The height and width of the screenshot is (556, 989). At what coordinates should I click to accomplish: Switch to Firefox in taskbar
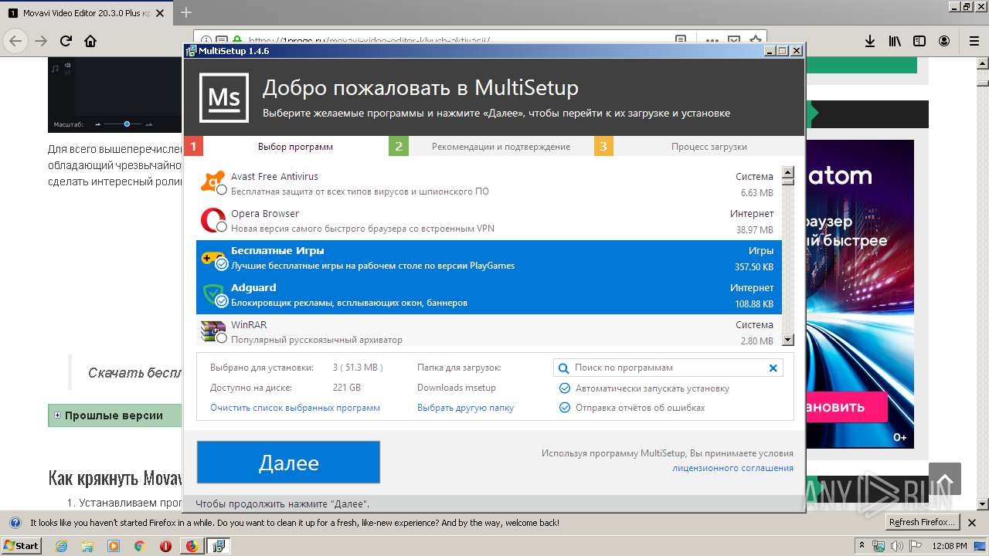[x=192, y=546]
